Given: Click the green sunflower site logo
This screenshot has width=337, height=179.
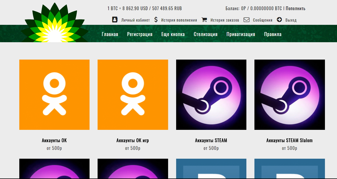Looking at the screenshot, I should click(55, 23).
